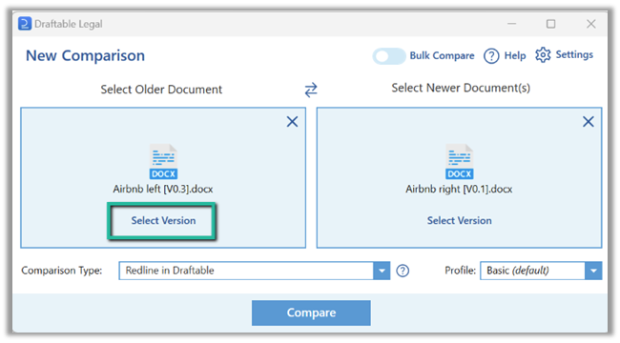Click the Airbnb left DOCX file icon

click(163, 161)
